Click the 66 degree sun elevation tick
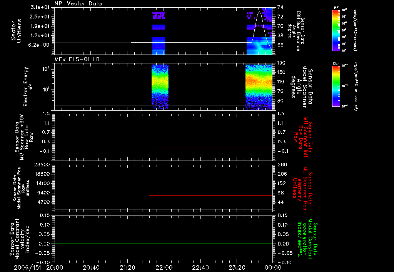 pyautogui.click(x=280, y=45)
